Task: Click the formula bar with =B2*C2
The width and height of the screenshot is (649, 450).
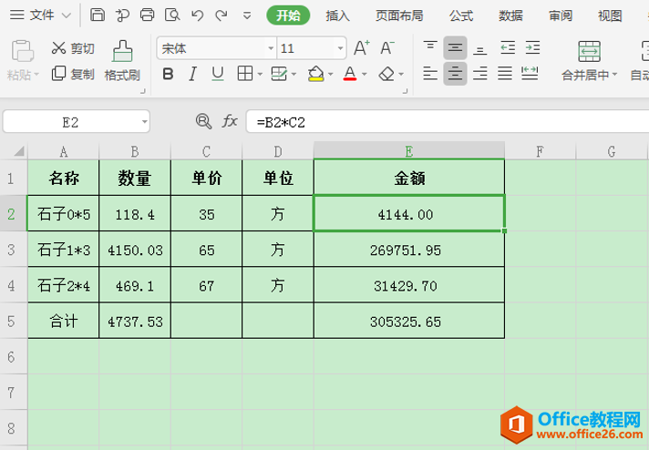Action: [448, 121]
